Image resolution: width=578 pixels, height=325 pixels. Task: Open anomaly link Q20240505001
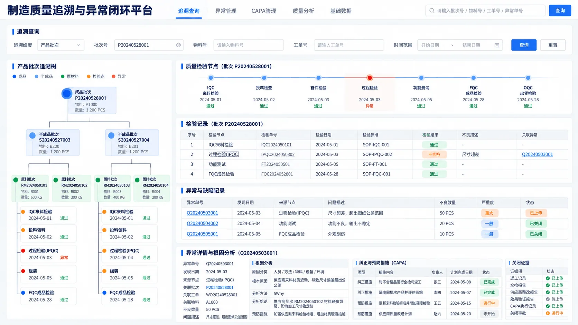pyautogui.click(x=202, y=234)
